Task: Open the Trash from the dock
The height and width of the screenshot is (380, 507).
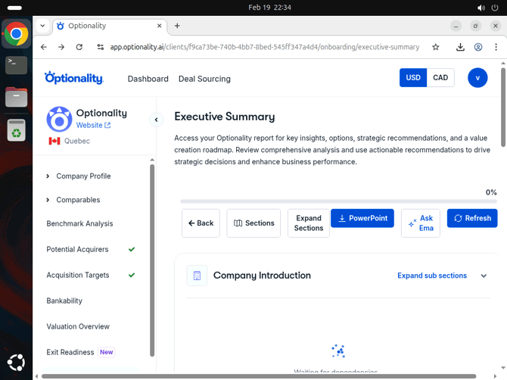Action: pyautogui.click(x=16, y=130)
